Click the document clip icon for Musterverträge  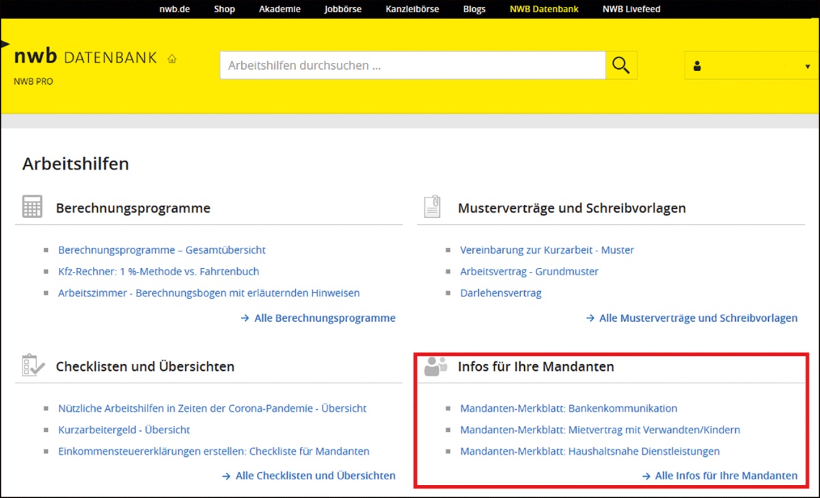pos(432,207)
